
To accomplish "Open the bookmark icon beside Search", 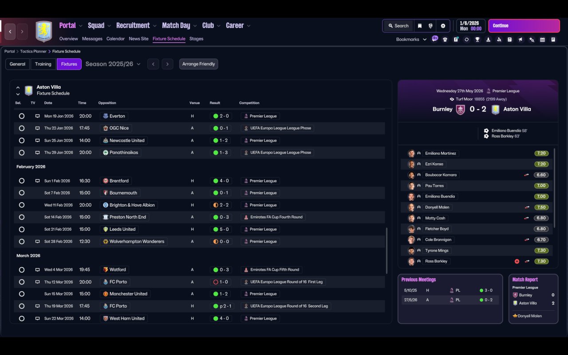I will [x=419, y=26].
